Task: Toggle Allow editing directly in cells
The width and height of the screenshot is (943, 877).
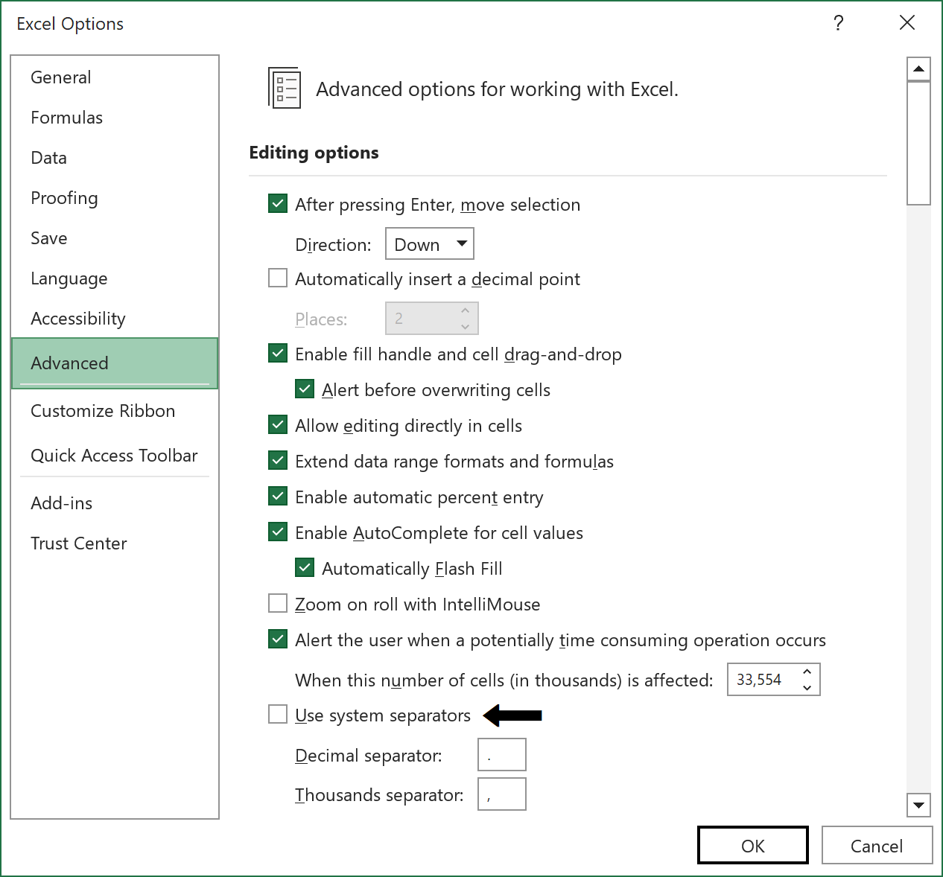Action: coord(278,424)
